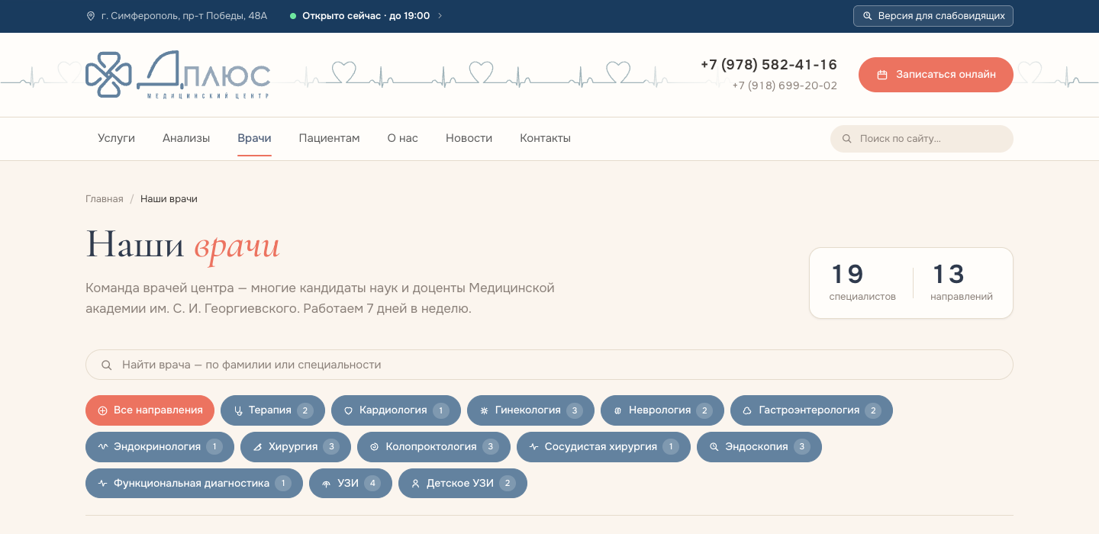This screenshot has width=1099, height=534.
Task: Click the magnifier icon in accessibility button
Action: pos(867,16)
